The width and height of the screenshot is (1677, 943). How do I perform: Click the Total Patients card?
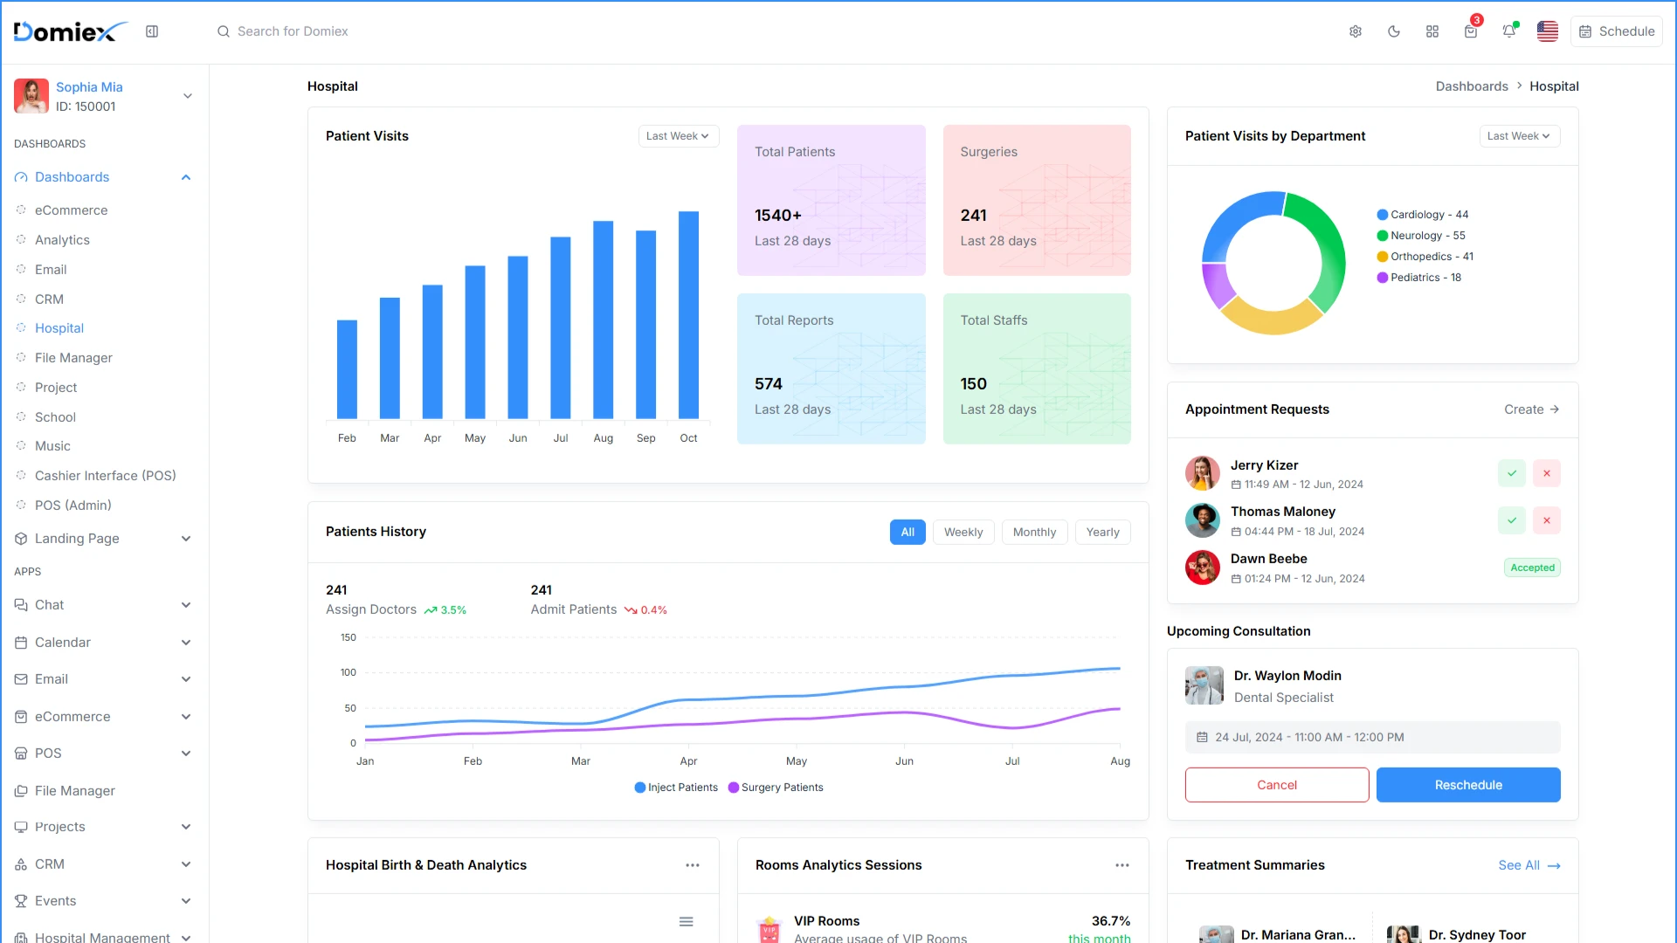pos(832,200)
